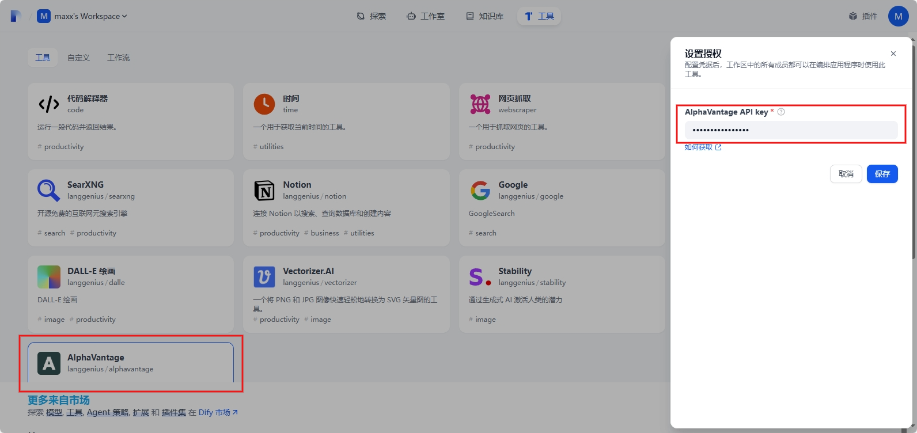
Task: Click the AlphaVantage A icon
Action: point(49,363)
